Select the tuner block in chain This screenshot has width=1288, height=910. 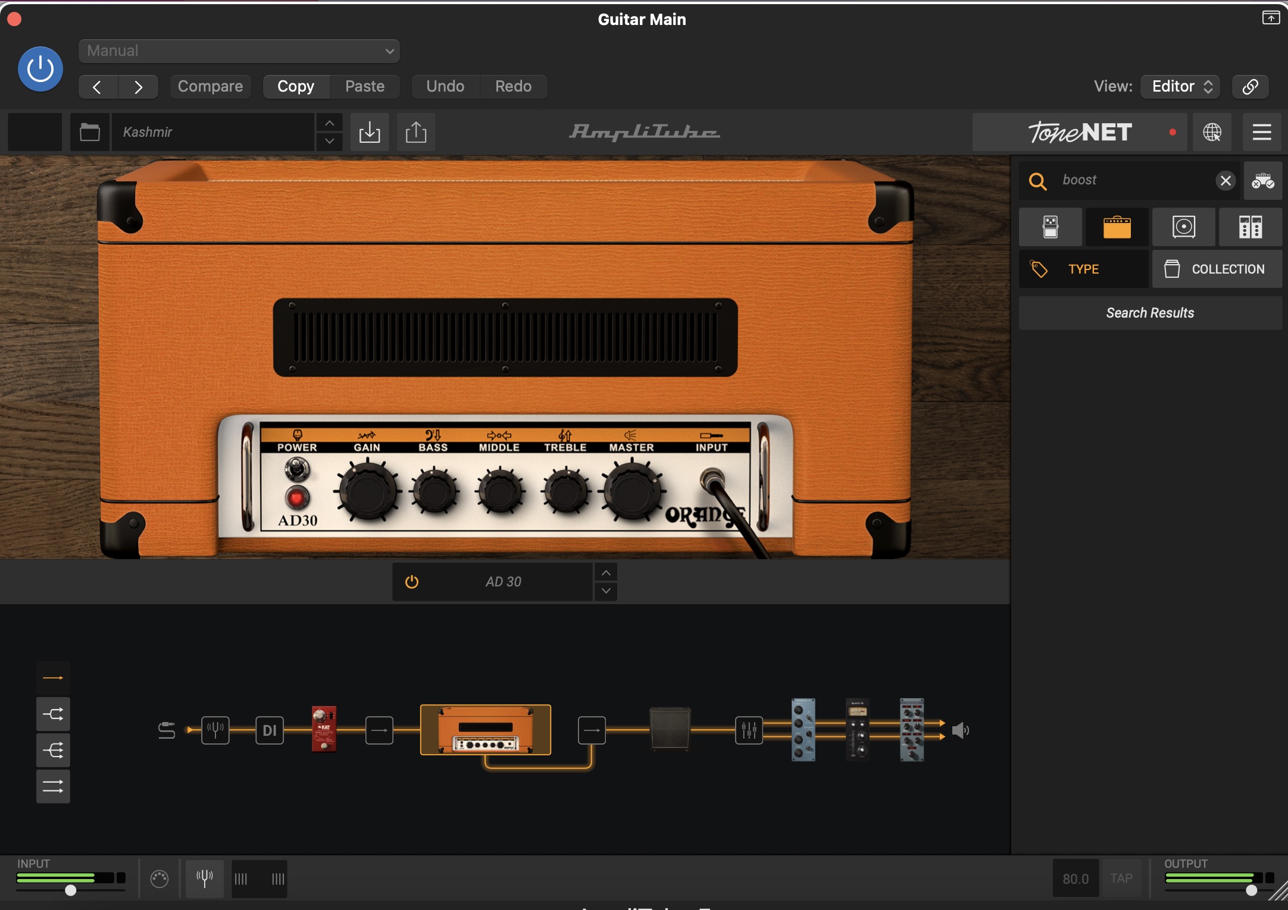215,730
